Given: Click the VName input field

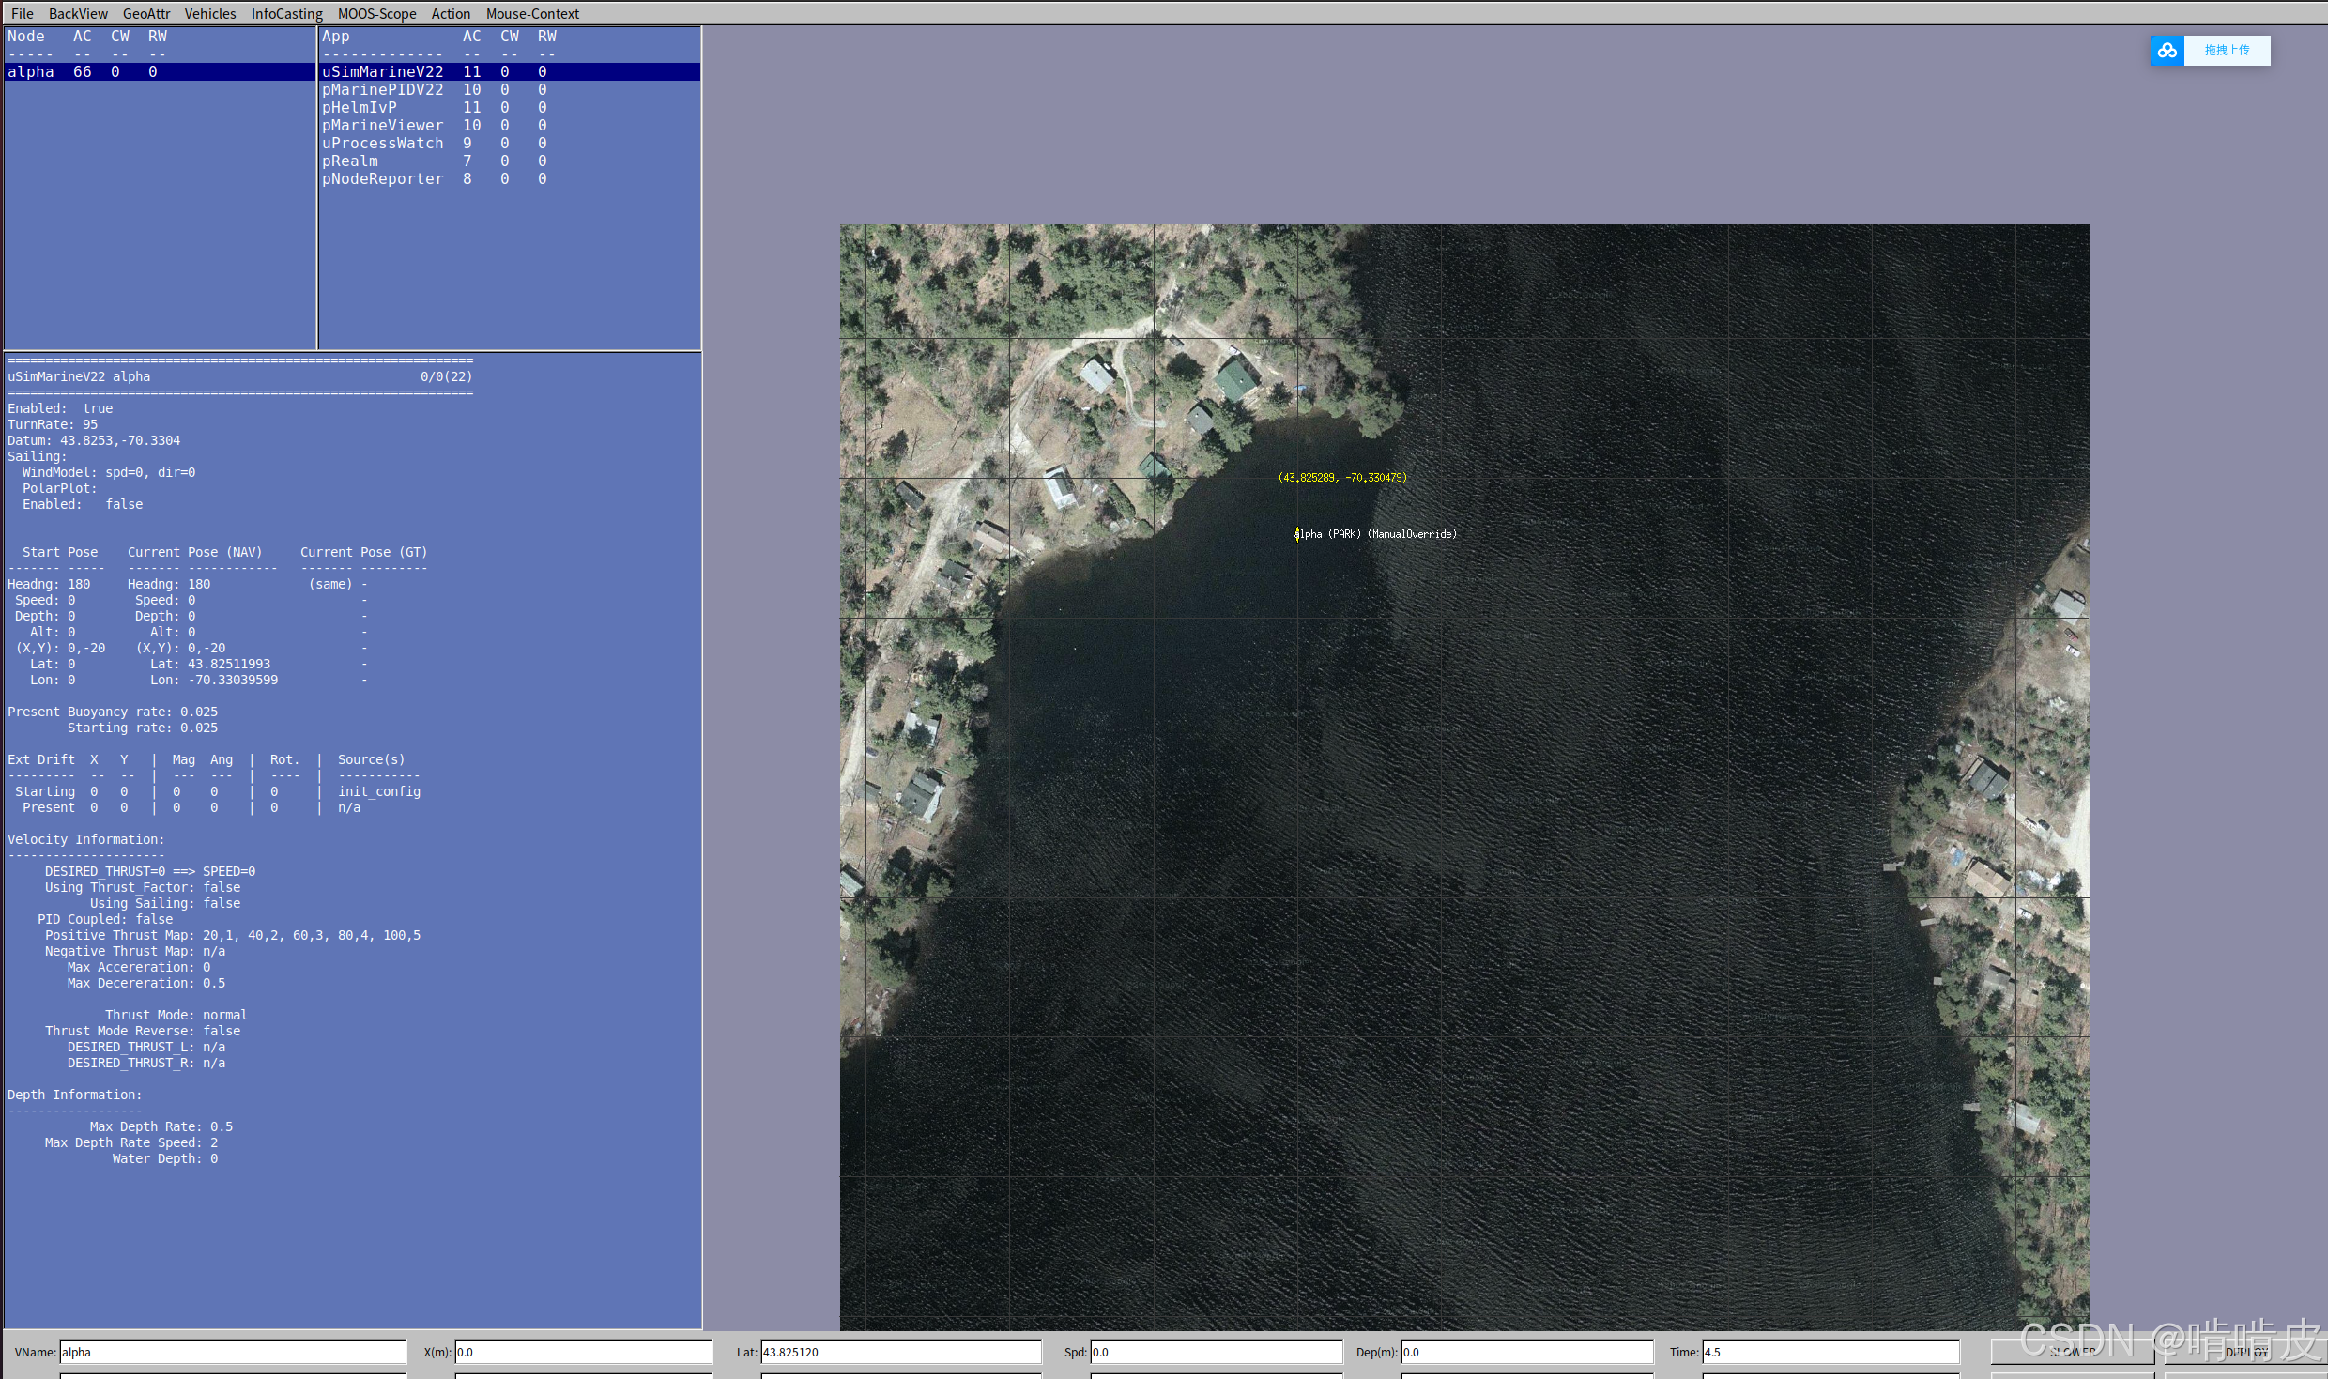Looking at the screenshot, I should (233, 1352).
